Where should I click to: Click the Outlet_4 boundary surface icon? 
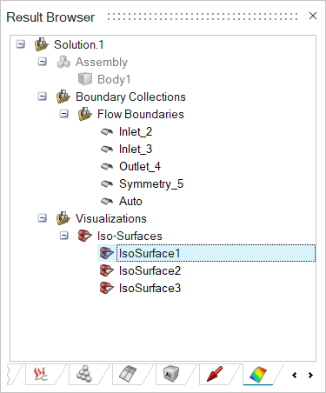107,167
